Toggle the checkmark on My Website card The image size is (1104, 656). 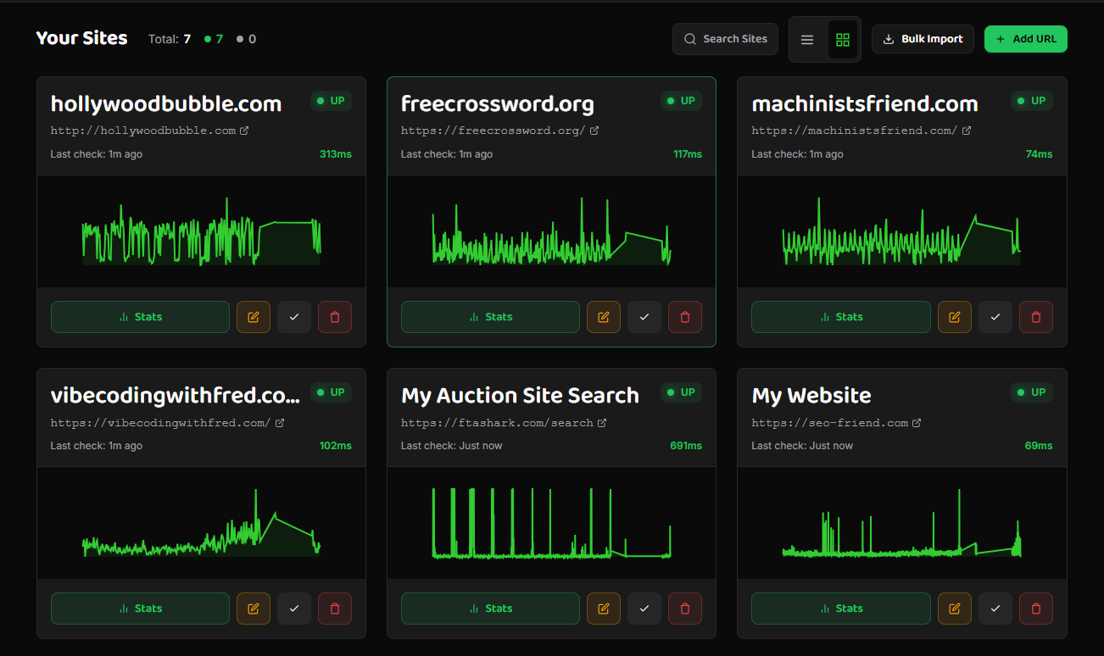tap(995, 608)
